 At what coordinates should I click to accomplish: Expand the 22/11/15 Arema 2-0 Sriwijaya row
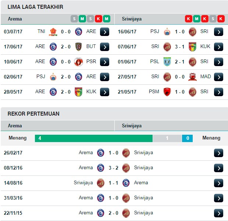coord(218,213)
